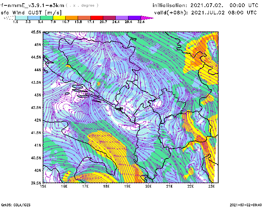Pick the salmon legend swatch
This screenshot has height=207, width=269.
tap(84, 18)
